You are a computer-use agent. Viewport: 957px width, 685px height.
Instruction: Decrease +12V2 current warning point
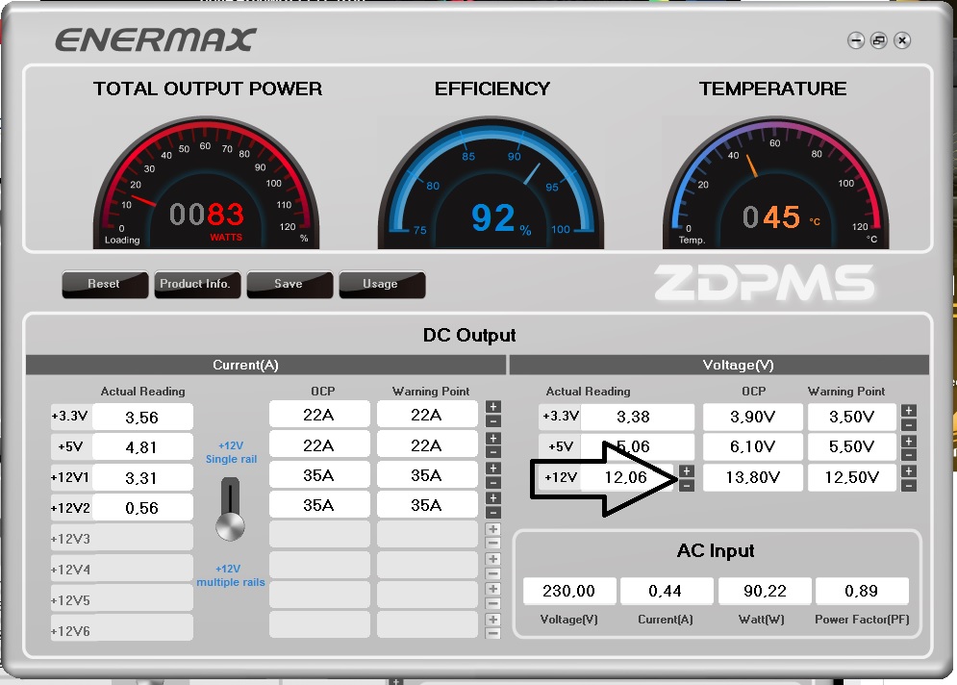tap(493, 512)
